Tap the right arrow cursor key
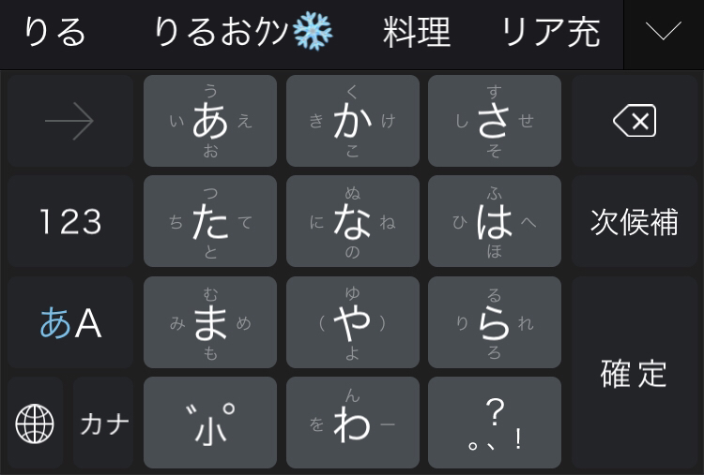 [x=70, y=121]
